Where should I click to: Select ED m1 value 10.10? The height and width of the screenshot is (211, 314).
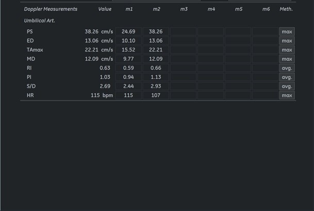128,41
